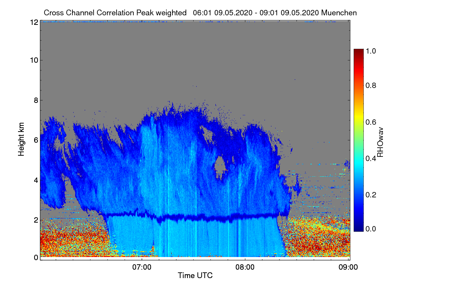Click the dark blue melting layer band near 2 km
Viewport: 460px width, 306px height.
(x=192, y=218)
